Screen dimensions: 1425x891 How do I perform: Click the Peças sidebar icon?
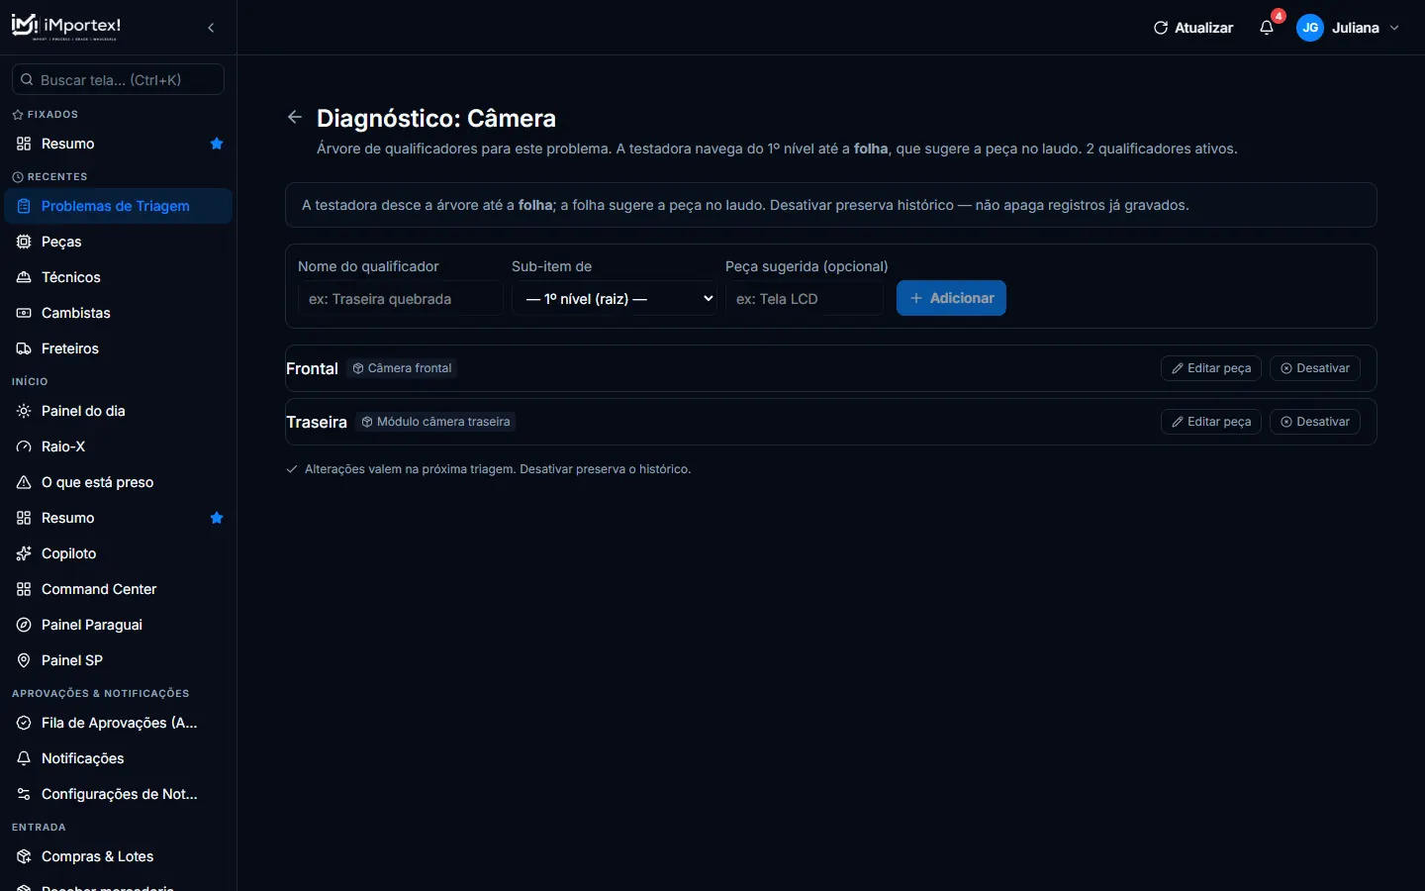[24, 242]
